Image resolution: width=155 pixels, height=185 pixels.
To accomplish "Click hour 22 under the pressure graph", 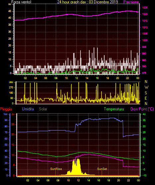I will pos(127,78).
